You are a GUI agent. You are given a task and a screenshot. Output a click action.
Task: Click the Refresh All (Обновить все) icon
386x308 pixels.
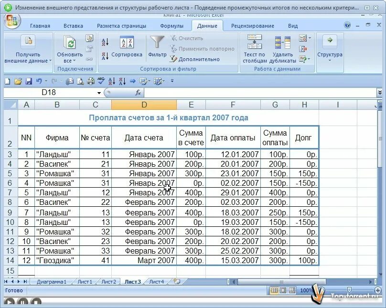coord(70,42)
